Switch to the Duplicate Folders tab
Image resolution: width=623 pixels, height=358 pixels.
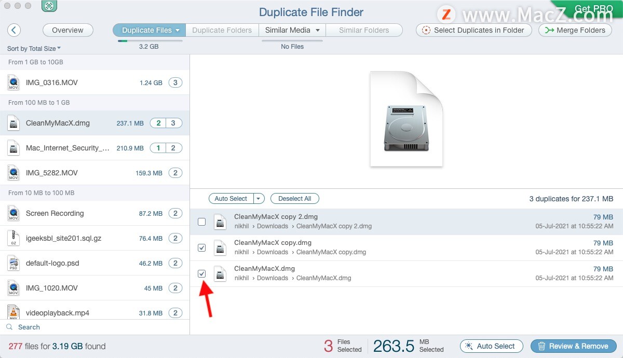[x=222, y=30]
